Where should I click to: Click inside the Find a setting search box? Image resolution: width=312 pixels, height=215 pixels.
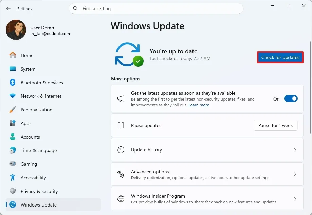(x=156, y=8)
